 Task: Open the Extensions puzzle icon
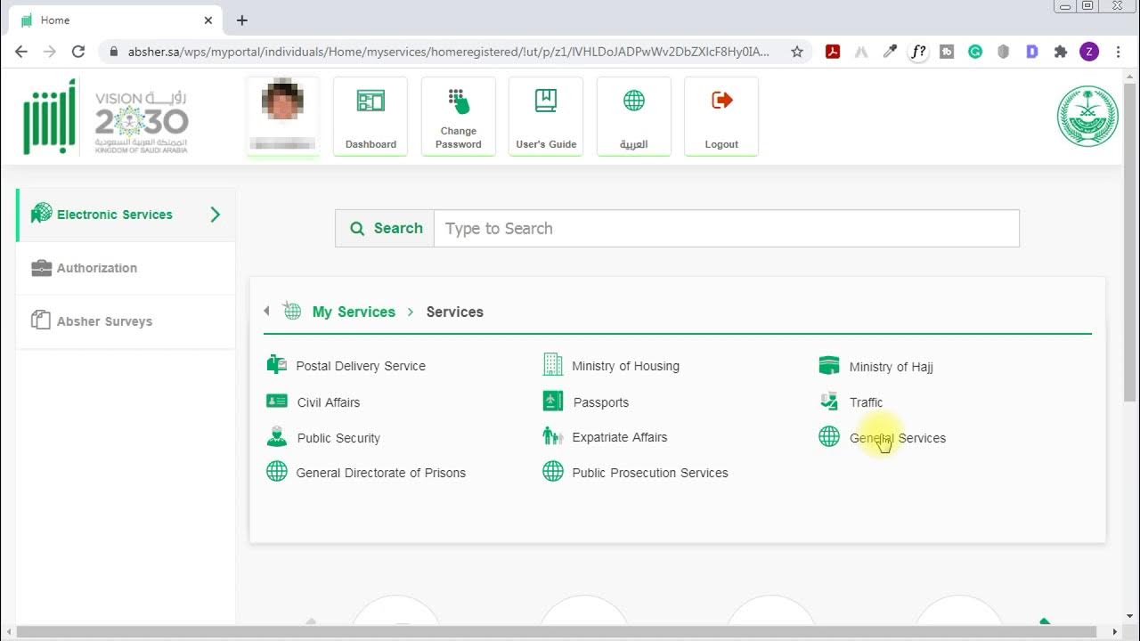[1061, 52]
